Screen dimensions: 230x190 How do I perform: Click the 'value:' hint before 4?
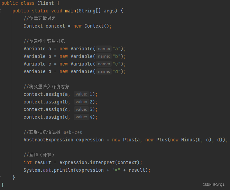pos(81,117)
